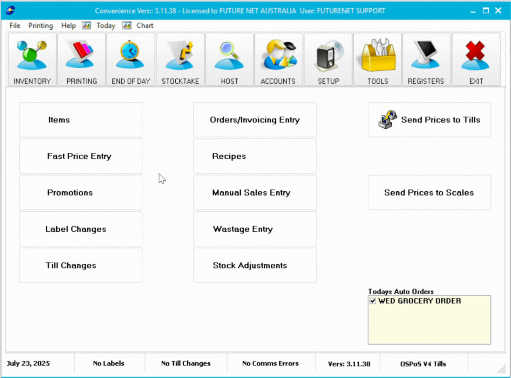Open the Help menu

68,25
